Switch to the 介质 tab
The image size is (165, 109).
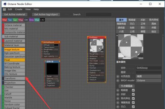point(121,32)
